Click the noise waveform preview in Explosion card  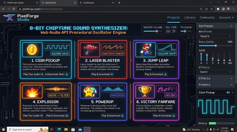point(57,89)
